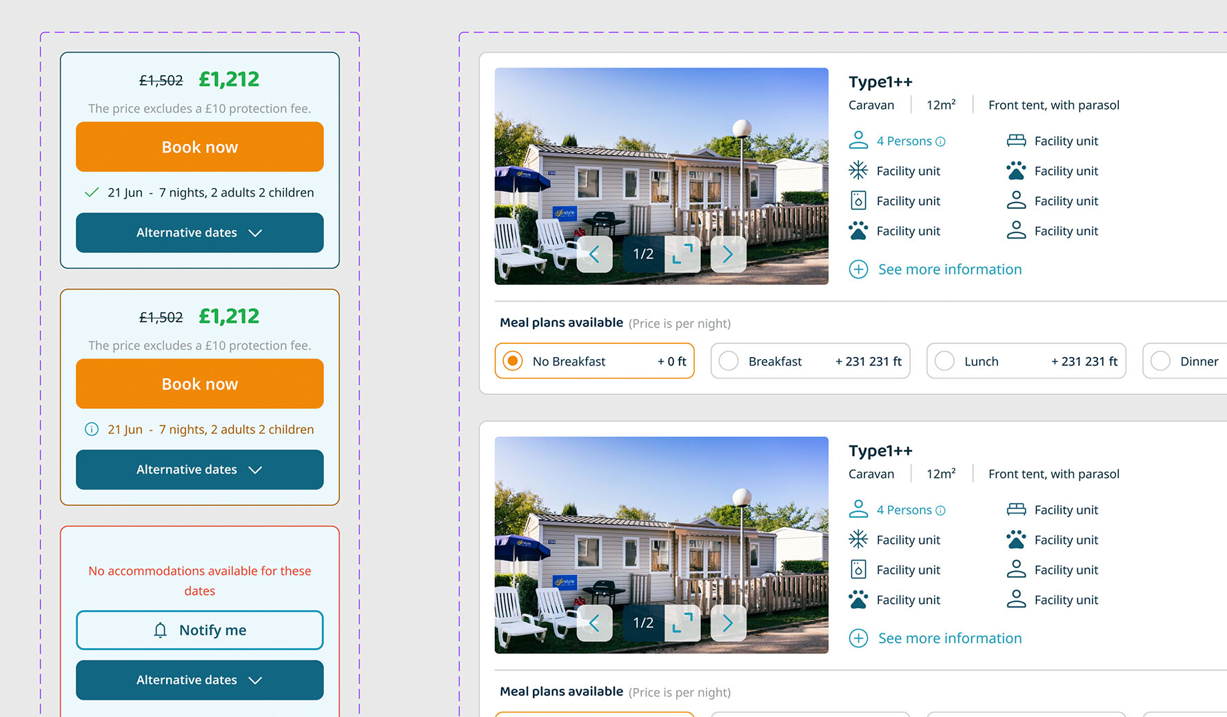
Task: Select the Breakfast meal plan option
Action: point(729,361)
